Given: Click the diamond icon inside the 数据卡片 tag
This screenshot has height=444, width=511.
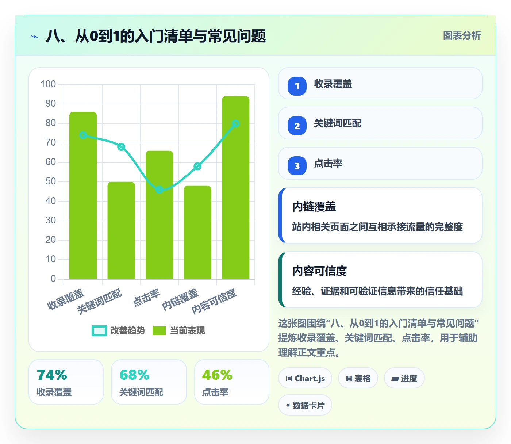Looking at the screenshot, I should (288, 405).
